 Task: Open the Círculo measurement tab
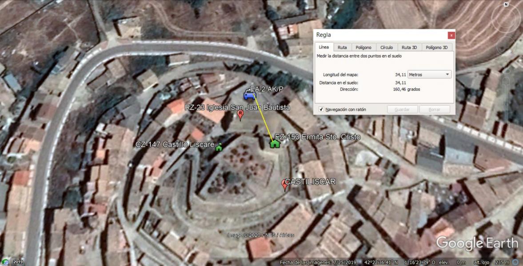(386, 47)
